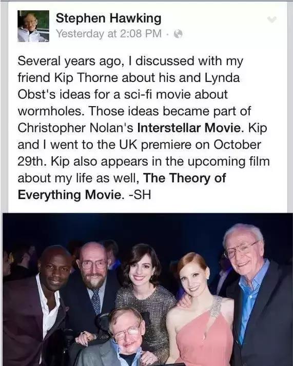Follow the bold 'Interstellar Movie' link
This screenshot has height=366, width=293.
tap(189, 128)
